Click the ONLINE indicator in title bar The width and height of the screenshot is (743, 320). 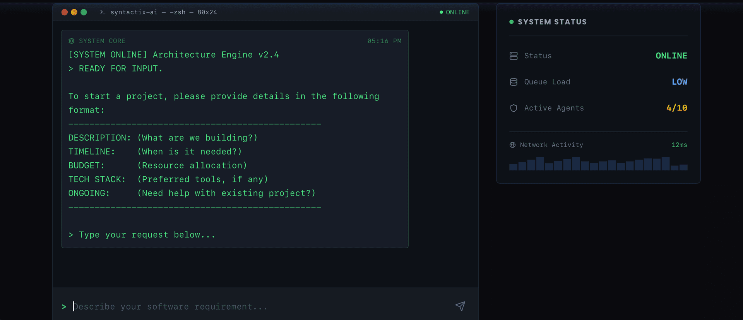pyautogui.click(x=455, y=12)
